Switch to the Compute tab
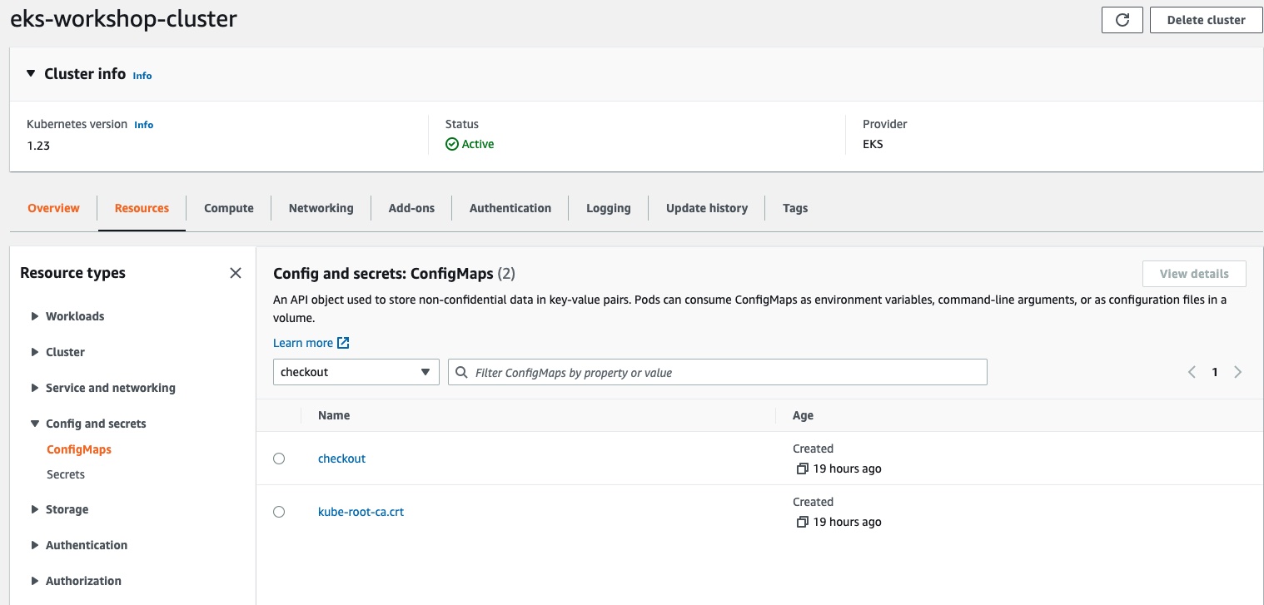Screen dimensions: 1264x605 [228, 208]
